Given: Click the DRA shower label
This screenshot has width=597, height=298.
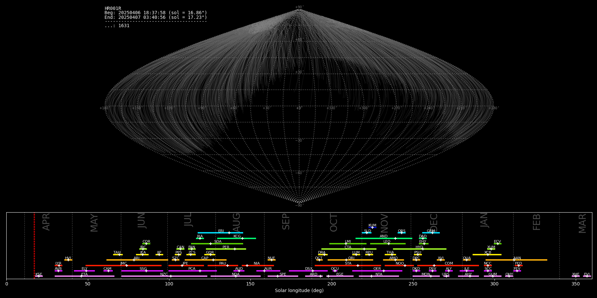Looking at the screenshot, I should [x=322, y=253].
